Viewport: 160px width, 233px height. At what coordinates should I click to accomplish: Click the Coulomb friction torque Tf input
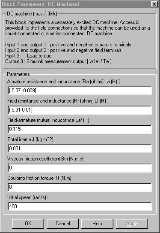click(x=80, y=187)
